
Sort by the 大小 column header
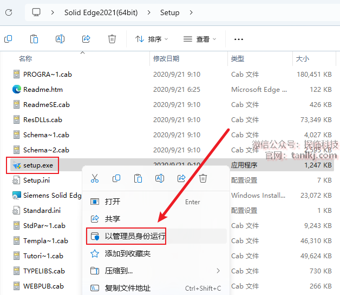coord(303,59)
